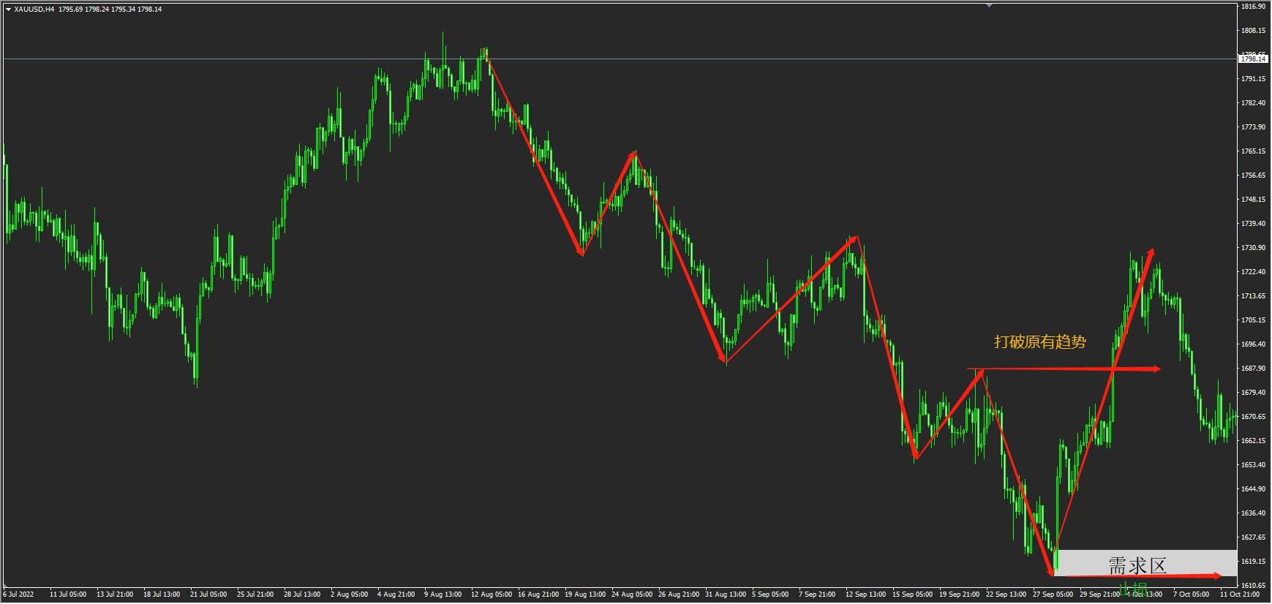Click the 12 Aug 05:00 time axis label

492,595
